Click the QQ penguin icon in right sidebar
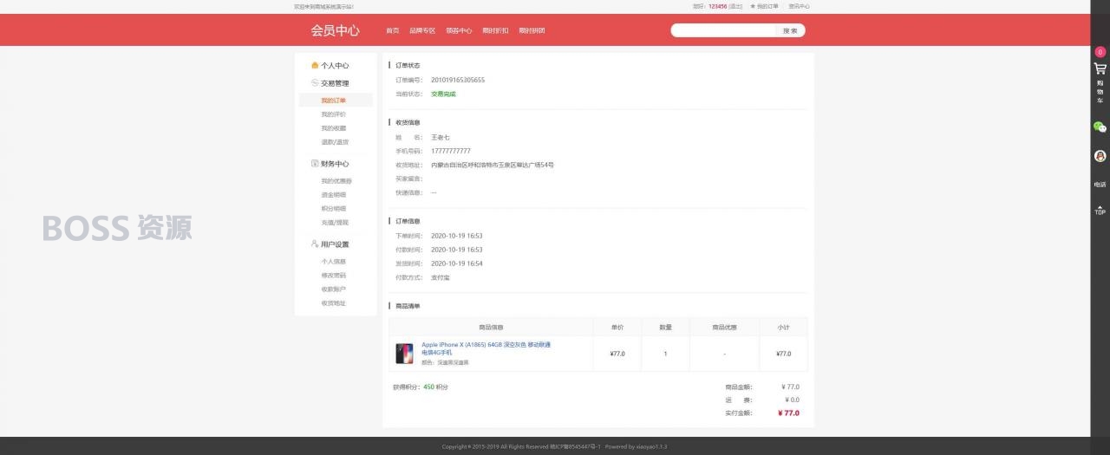 point(1100,156)
